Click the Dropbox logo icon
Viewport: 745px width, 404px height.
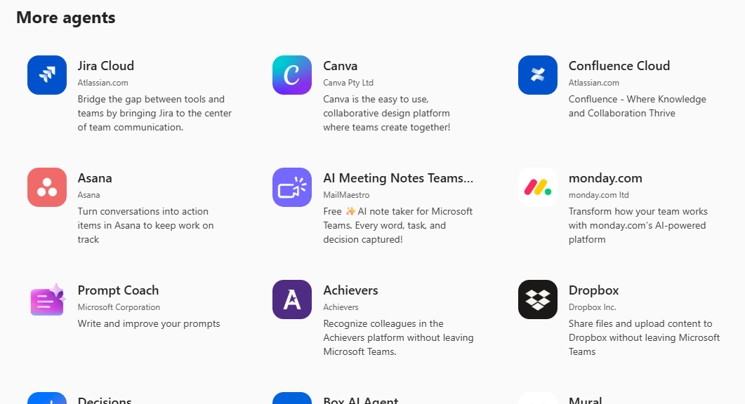coord(538,299)
